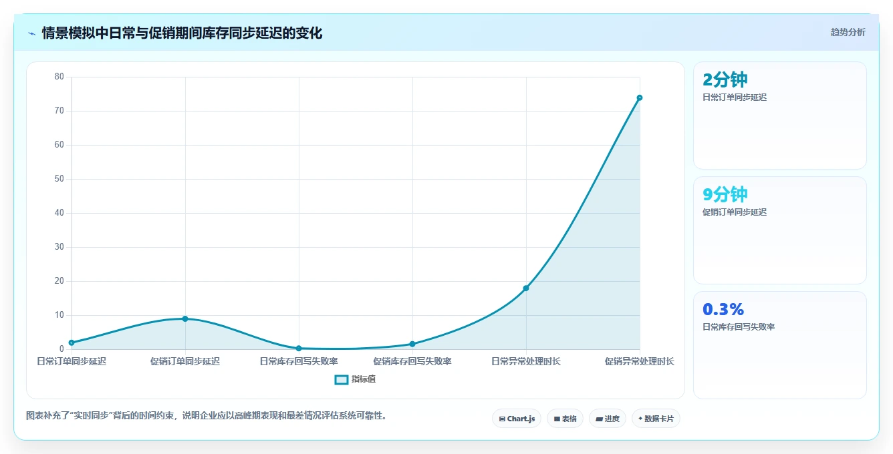Click the y-axis value 30
893x454 pixels.
pyautogui.click(x=59, y=247)
